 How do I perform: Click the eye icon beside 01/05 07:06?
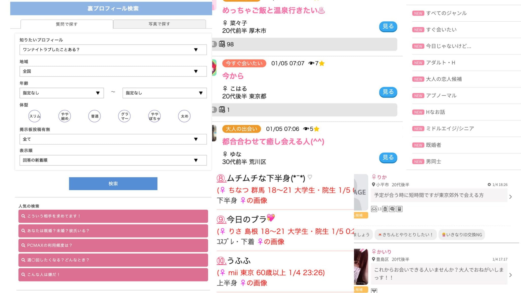pyautogui.click(x=306, y=129)
